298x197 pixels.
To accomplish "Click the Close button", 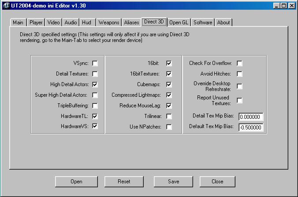I will click(x=217, y=182).
